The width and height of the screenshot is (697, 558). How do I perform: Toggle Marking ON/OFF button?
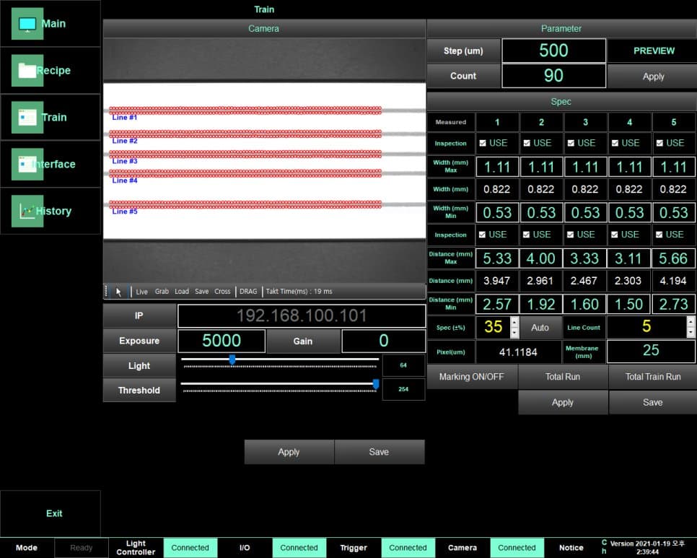coord(472,377)
